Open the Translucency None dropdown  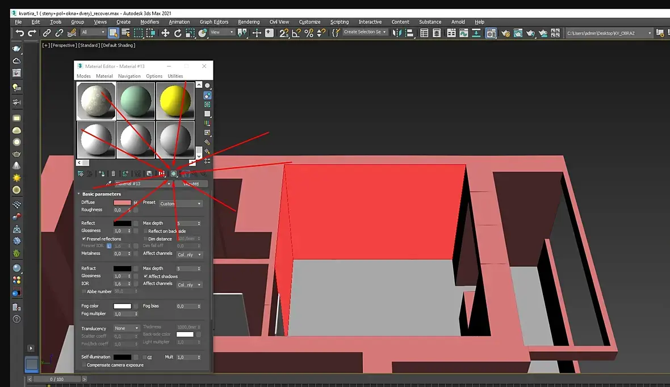[x=126, y=328]
